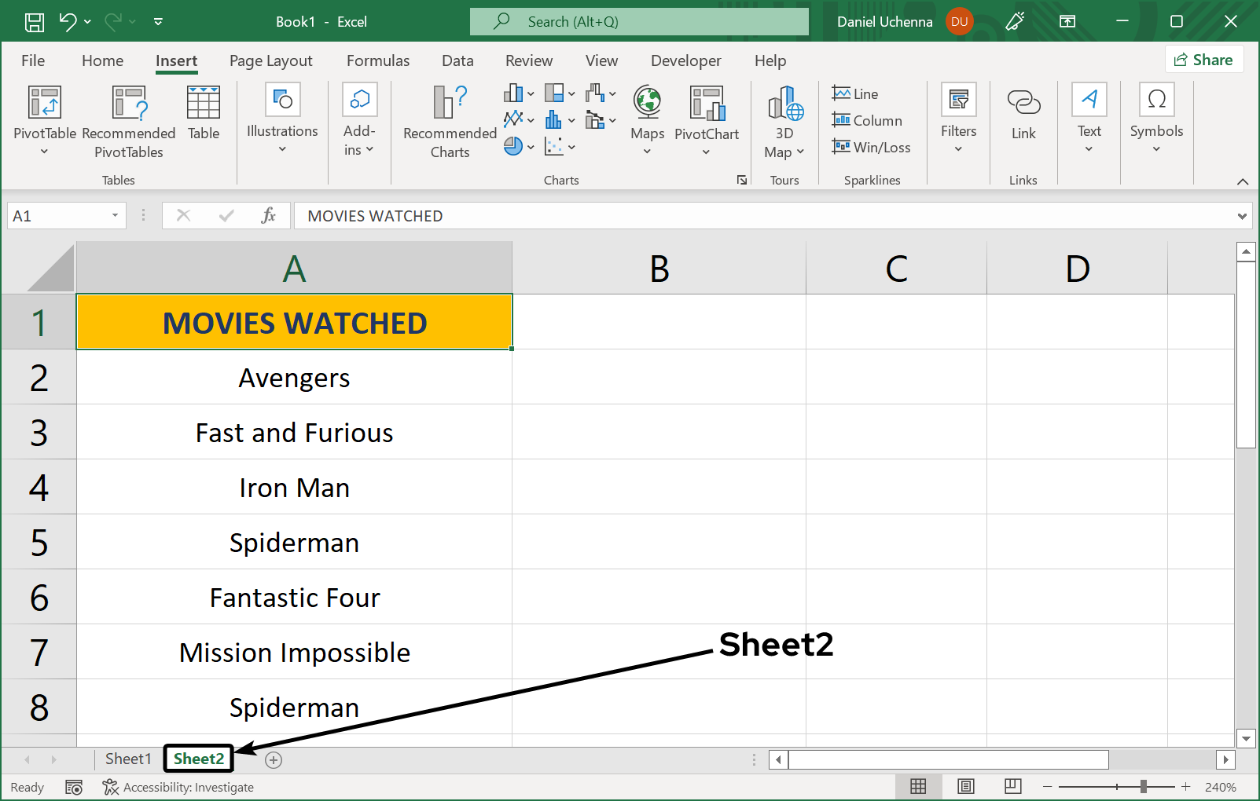Image resolution: width=1260 pixels, height=801 pixels.
Task: Add a new sheet with the plus button
Action: click(x=274, y=759)
